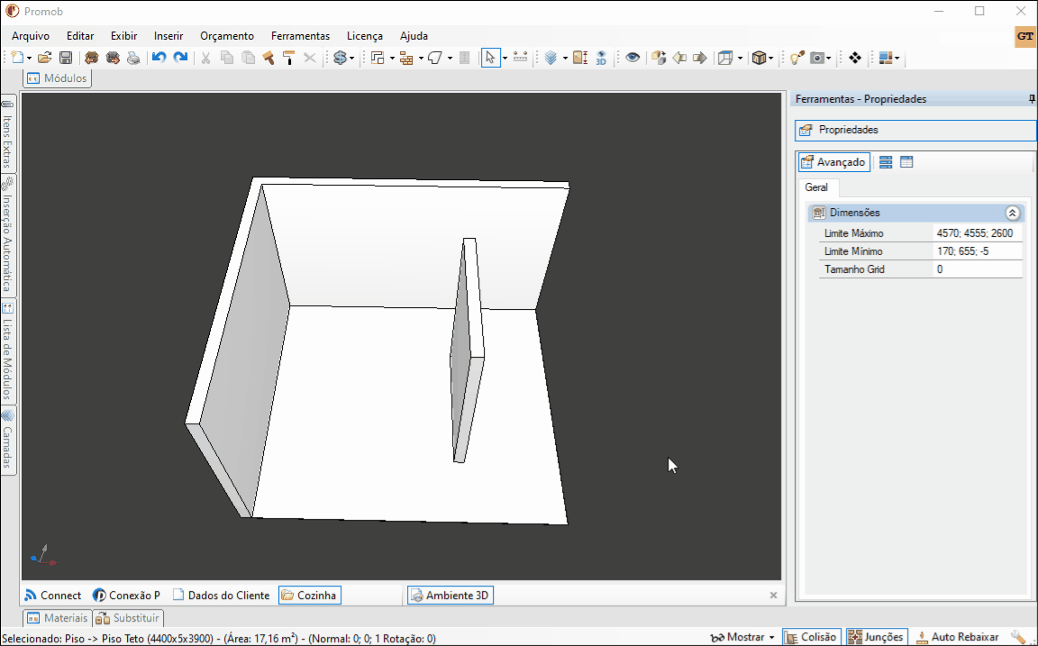Click the Delete X icon
Screen dimensions: 1038x646
coord(310,58)
